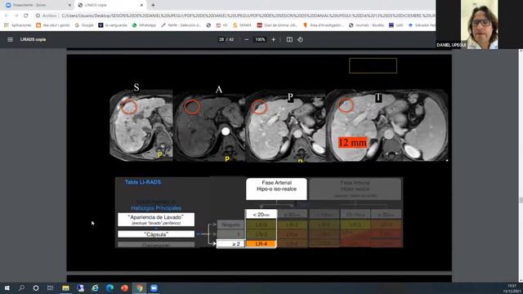The height and width of the screenshot is (294, 523).
Task: Click the taskbar clock and date
Action: (x=512, y=288)
